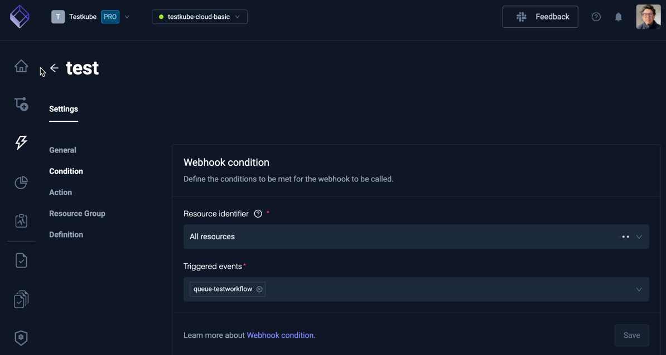The image size is (666, 355).
Task: Switch to the Condition settings section
Action: 66,171
